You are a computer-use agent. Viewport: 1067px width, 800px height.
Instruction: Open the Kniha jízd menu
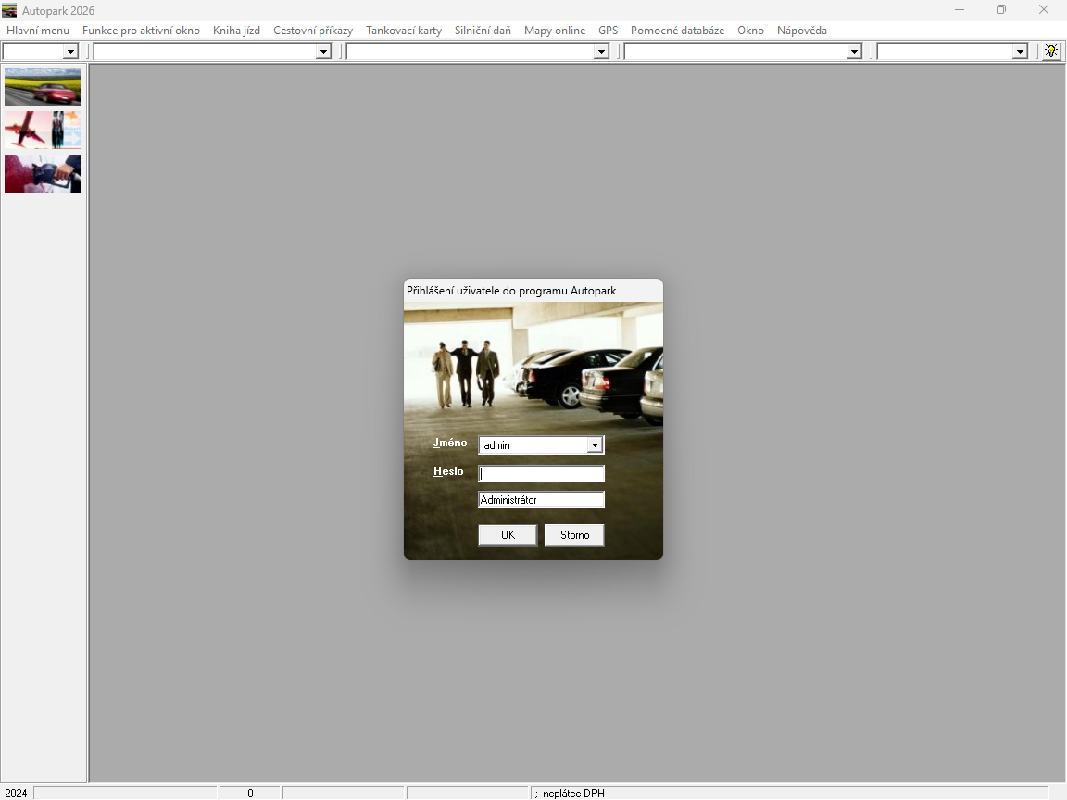pyautogui.click(x=236, y=31)
